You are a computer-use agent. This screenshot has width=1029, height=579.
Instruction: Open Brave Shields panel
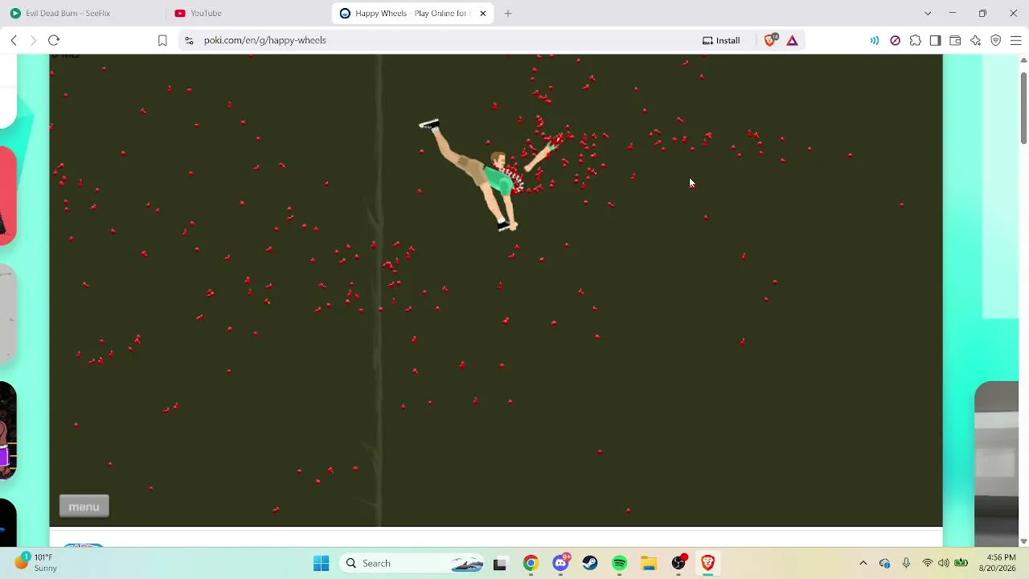[770, 40]
